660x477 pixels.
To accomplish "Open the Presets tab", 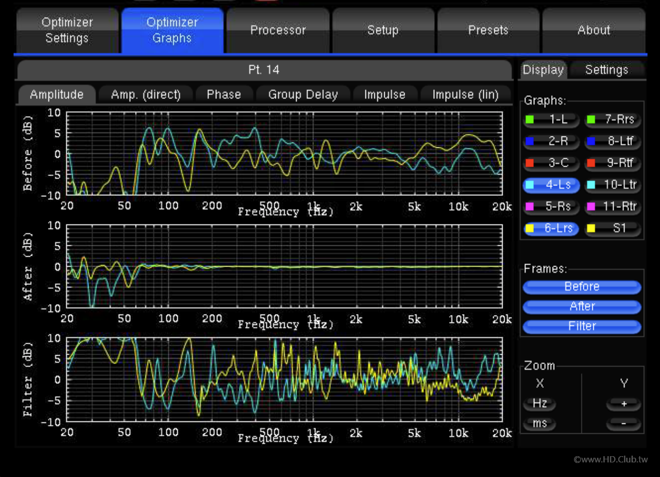I will point(488,31).
